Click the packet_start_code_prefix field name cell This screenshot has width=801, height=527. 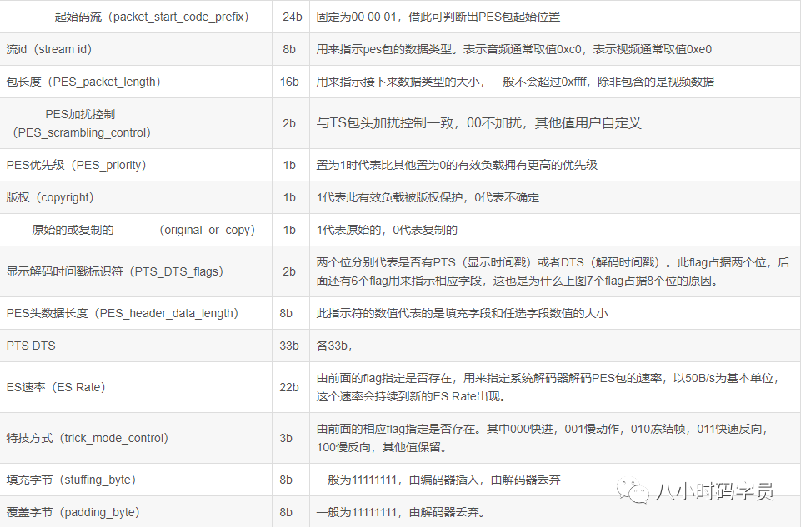point(136,17)
